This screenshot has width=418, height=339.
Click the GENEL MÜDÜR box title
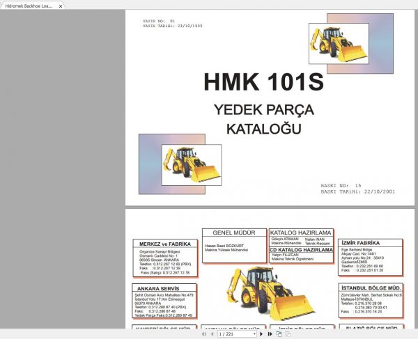[234, 232]
